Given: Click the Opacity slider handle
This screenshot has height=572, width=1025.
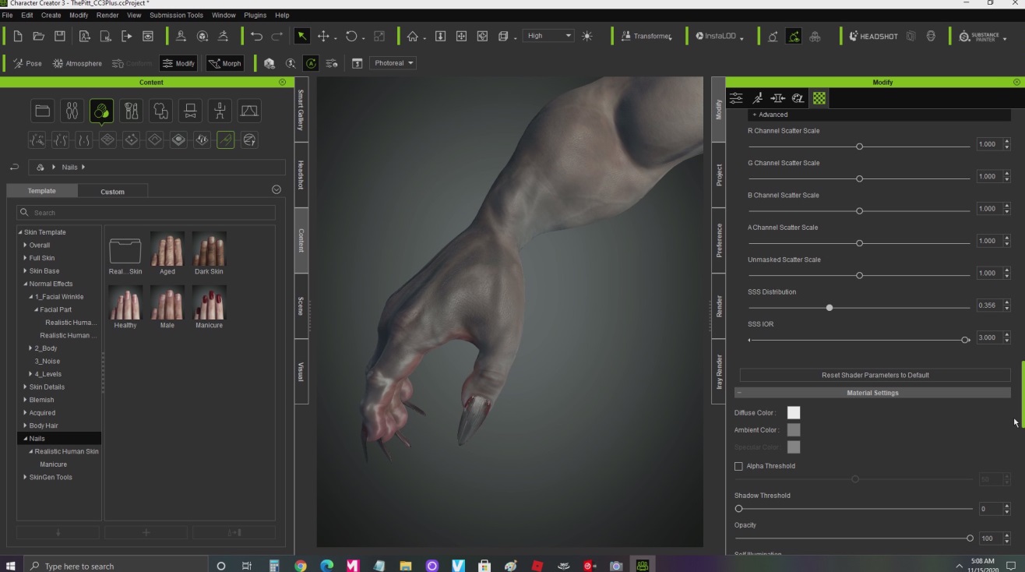Looking at the screenshot, I should pyautogui.click(x=970, y=538).
